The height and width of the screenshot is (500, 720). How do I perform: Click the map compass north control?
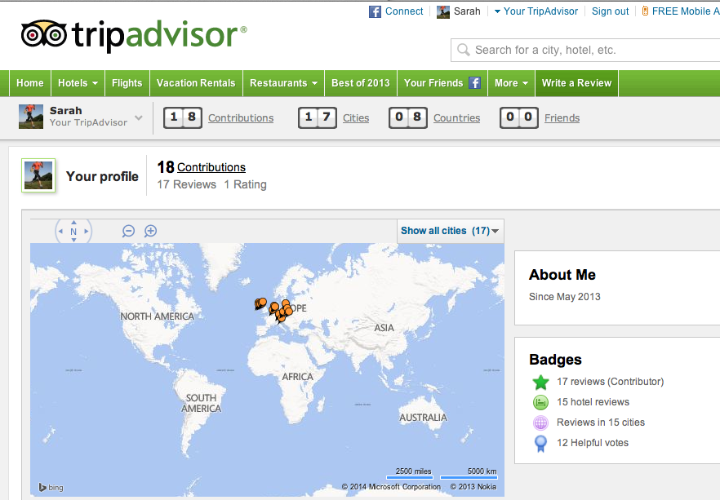pyautogui.click(x=73, y=232)
